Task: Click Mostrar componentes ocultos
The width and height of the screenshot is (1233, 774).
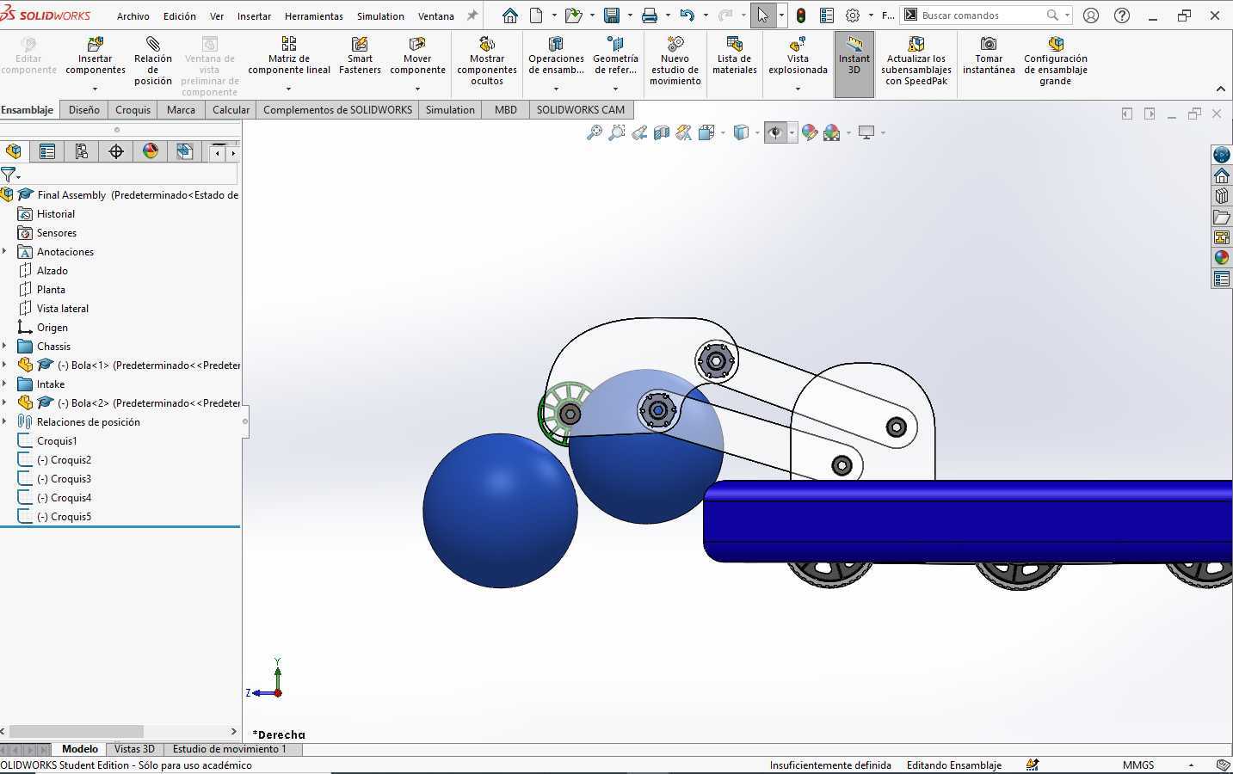Action: 487,61
